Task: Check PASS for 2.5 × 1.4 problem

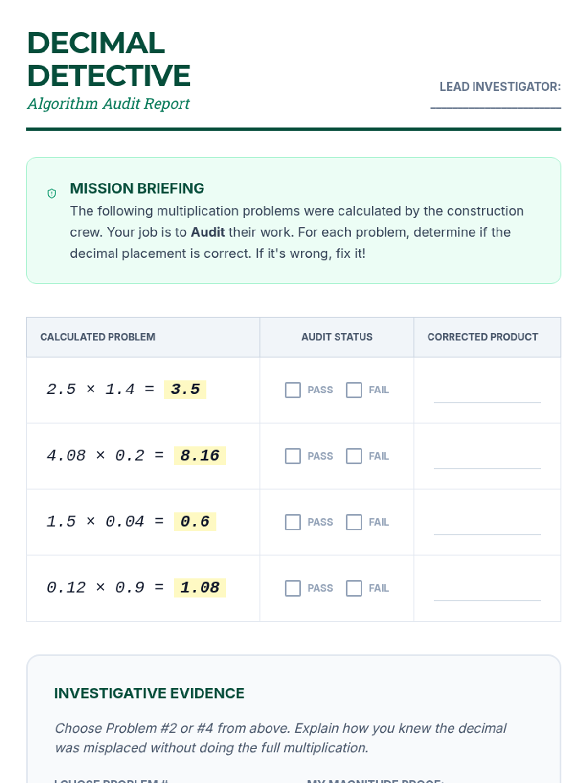Action: (x=293, y=390)
